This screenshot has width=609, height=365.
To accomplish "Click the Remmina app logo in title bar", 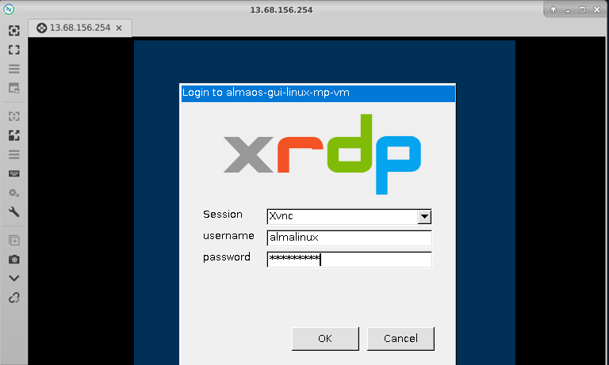I will [x=9, y=10].
